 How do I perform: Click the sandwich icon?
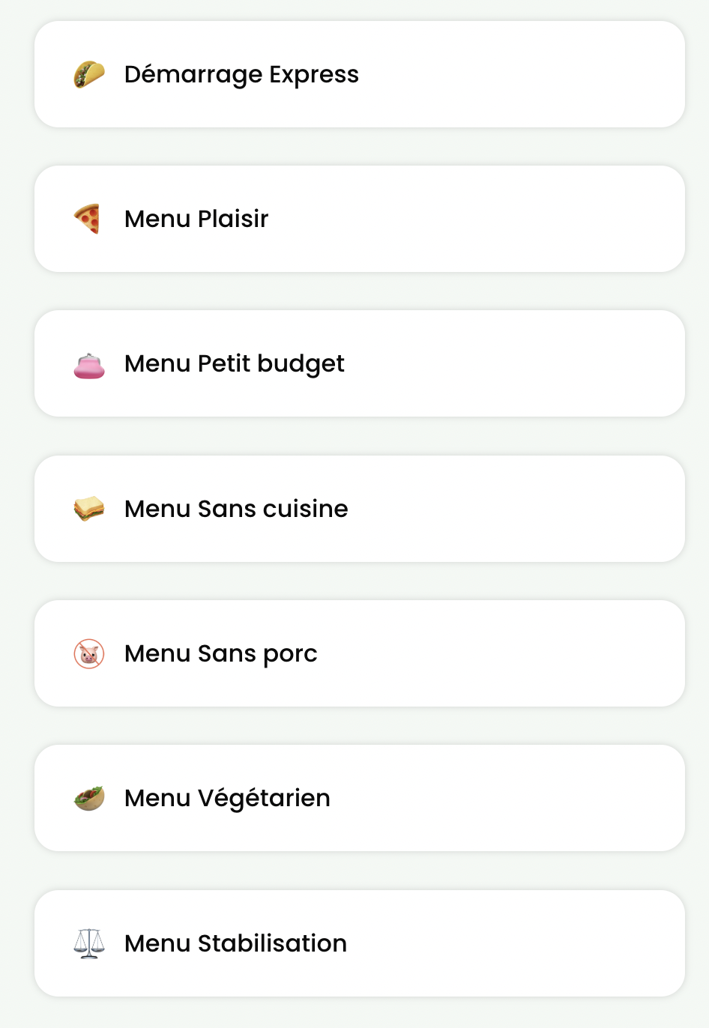pos(89,509)
